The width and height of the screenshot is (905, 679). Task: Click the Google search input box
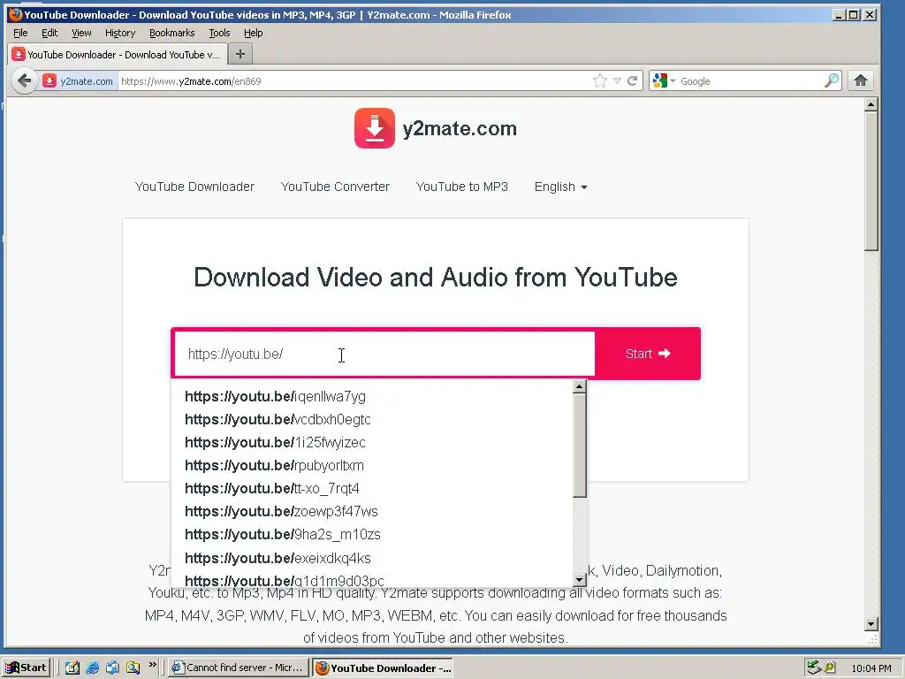(x=750, y=80)
